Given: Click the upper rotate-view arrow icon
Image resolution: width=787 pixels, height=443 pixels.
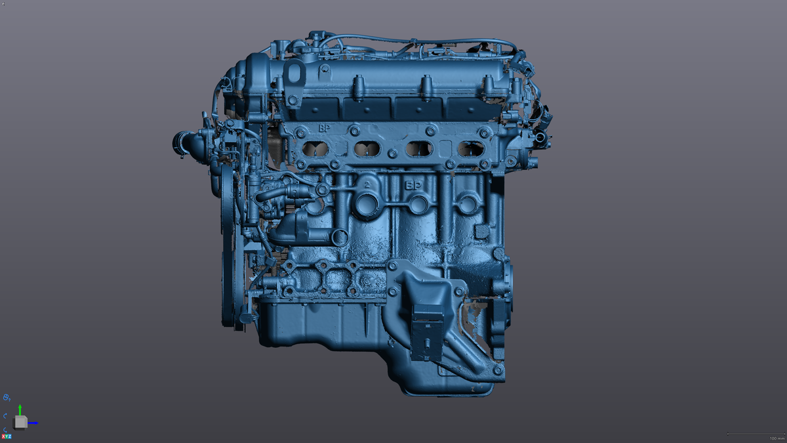Looking at the screenshot, I should [x=5, y=416].
